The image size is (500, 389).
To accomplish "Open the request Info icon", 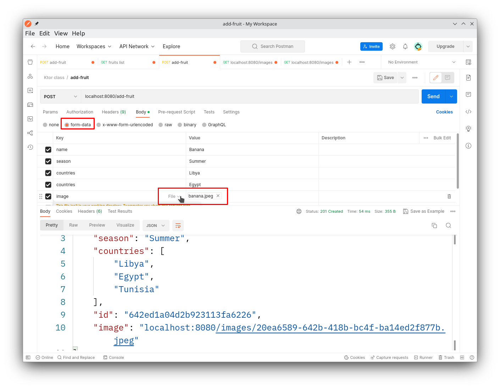I will tap(468, 146).
